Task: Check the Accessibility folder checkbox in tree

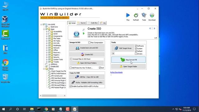Action: [49, 31]
